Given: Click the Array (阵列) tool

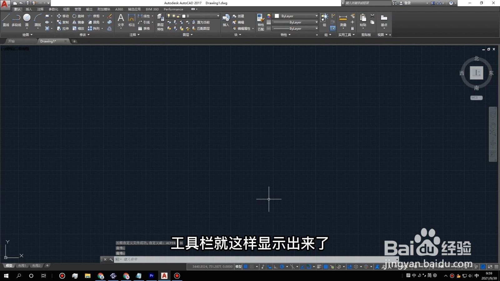Looking at the screenshot, I should point(93,28).
